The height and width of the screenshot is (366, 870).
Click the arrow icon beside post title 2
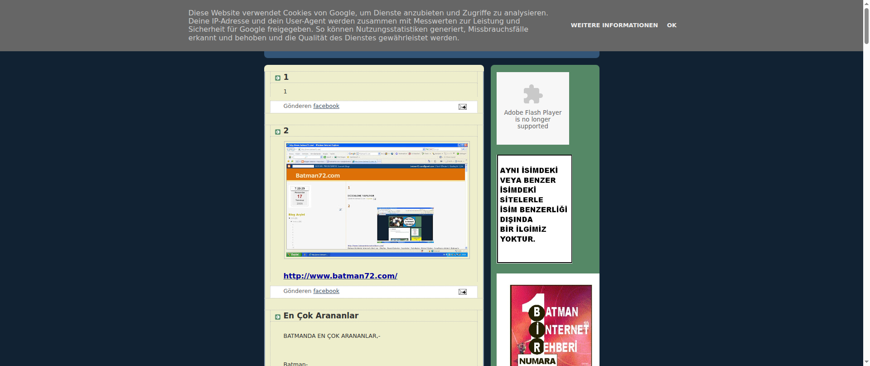click(278, 132)
